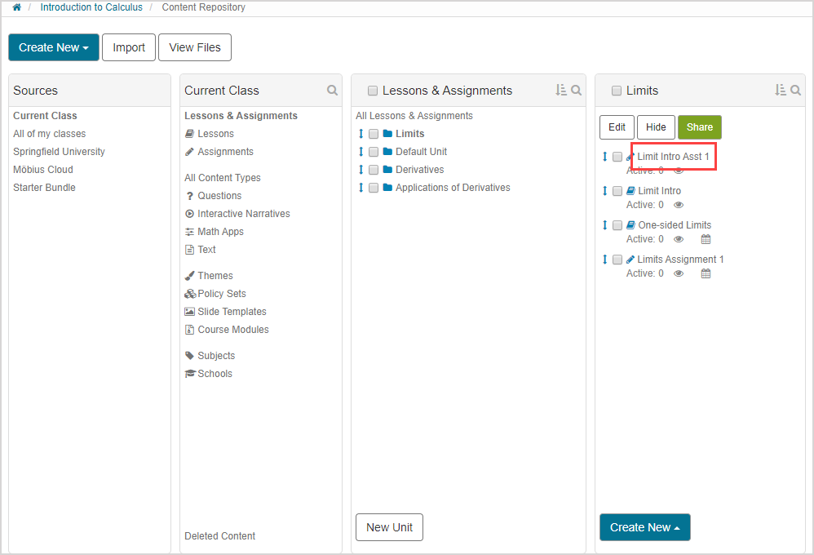
Task: Check the Default Unit checkbox
Action: (374, 152)
